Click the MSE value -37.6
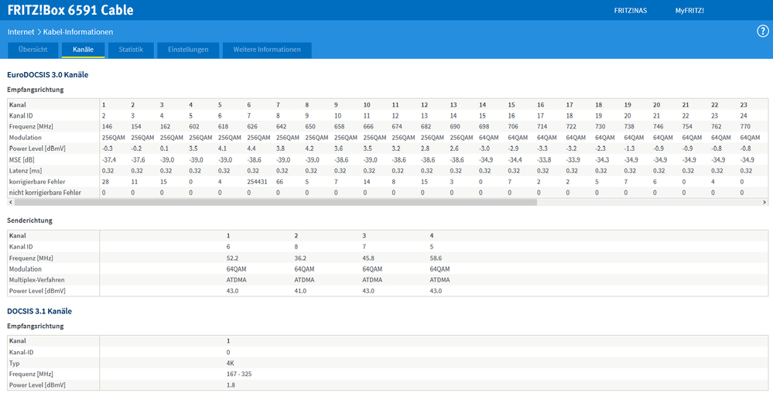 [x=138, y=160]
